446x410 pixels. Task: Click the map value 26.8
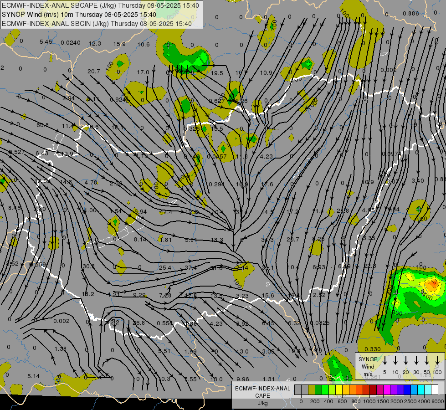coord(139,323)
